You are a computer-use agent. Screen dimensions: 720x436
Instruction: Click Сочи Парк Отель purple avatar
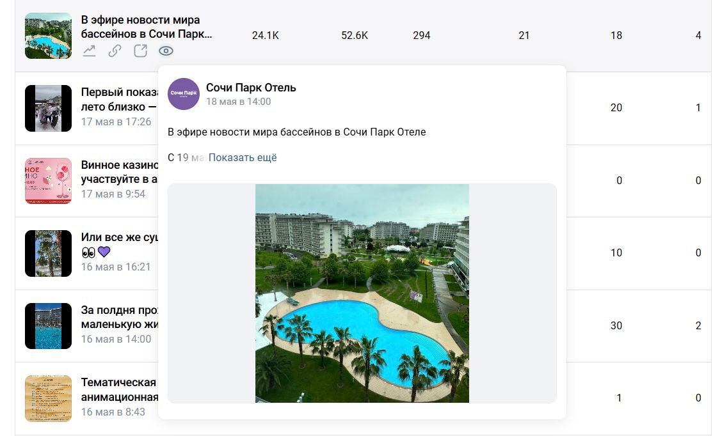(x=184, y=93)
